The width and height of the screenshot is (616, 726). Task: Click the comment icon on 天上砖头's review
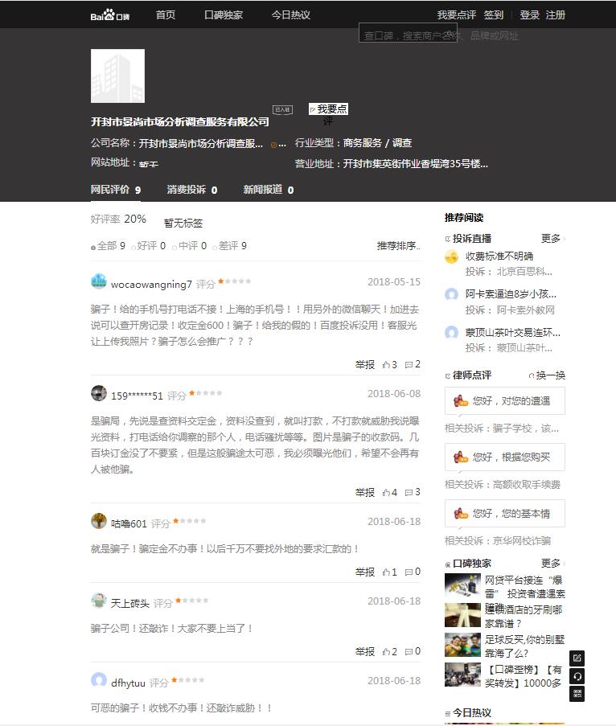click(x=413, y=651)
